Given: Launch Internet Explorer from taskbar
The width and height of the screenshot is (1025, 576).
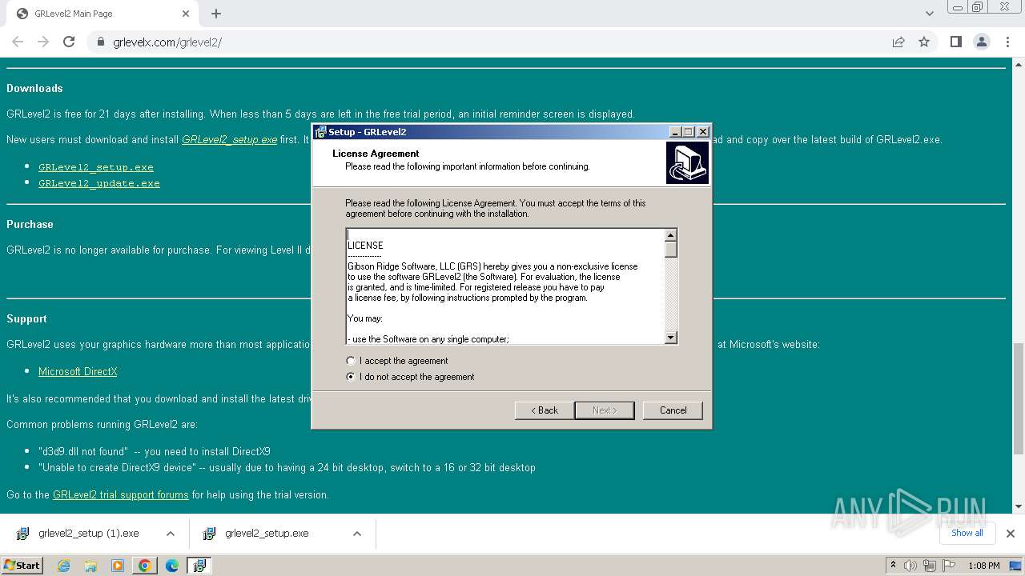Looking at the screenshot, I should click(64, 566).
